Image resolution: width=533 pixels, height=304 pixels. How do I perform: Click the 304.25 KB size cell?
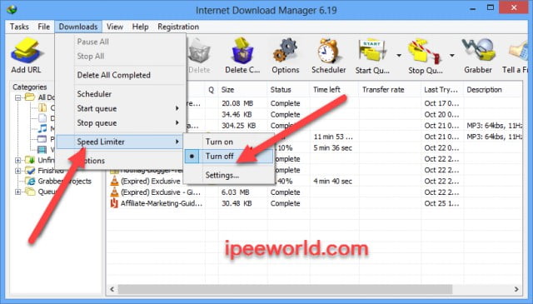tap(238, 126)
